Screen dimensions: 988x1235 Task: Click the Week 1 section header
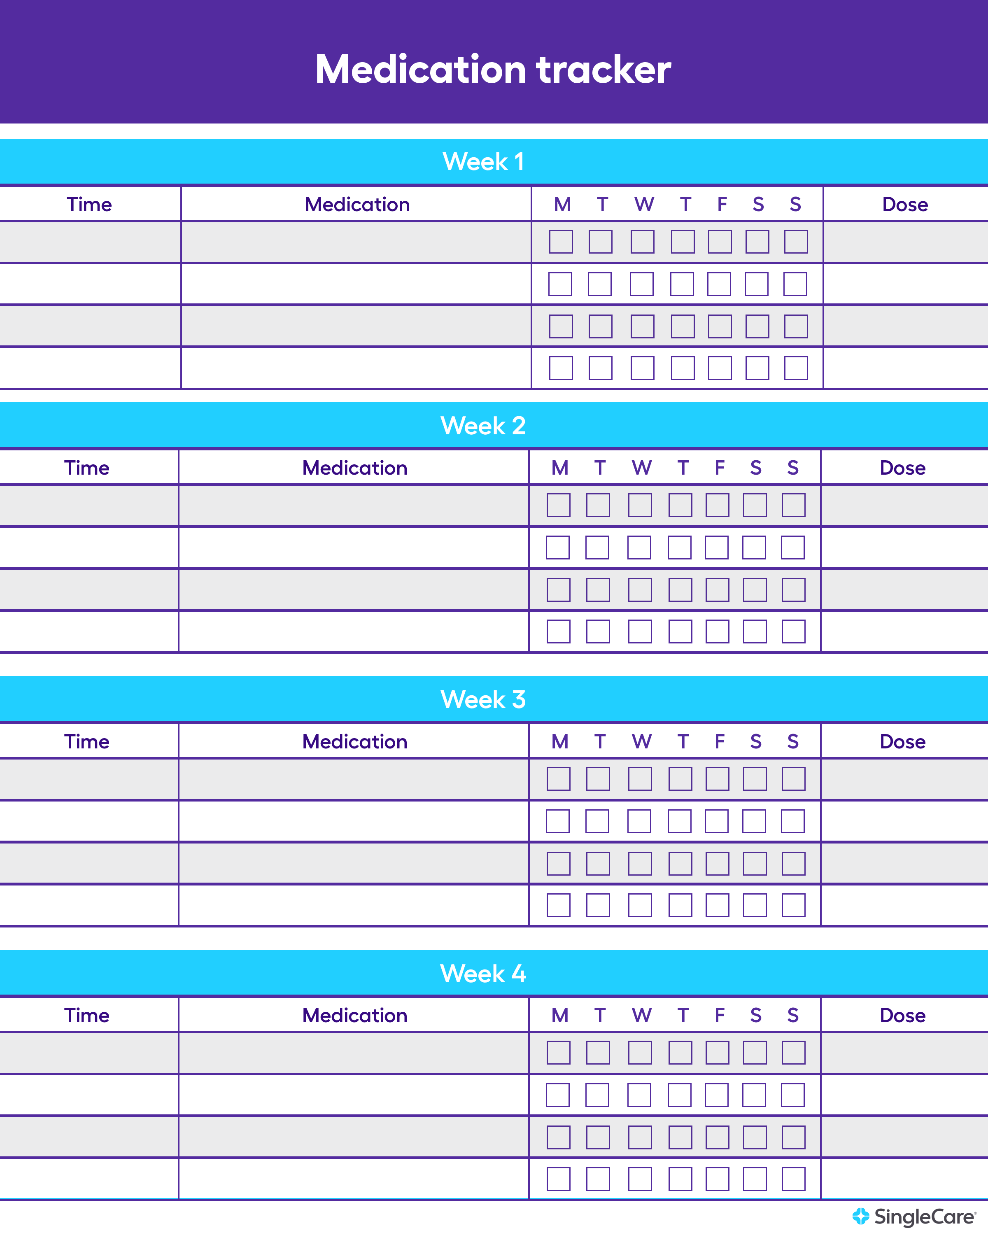tap(494, 133)
